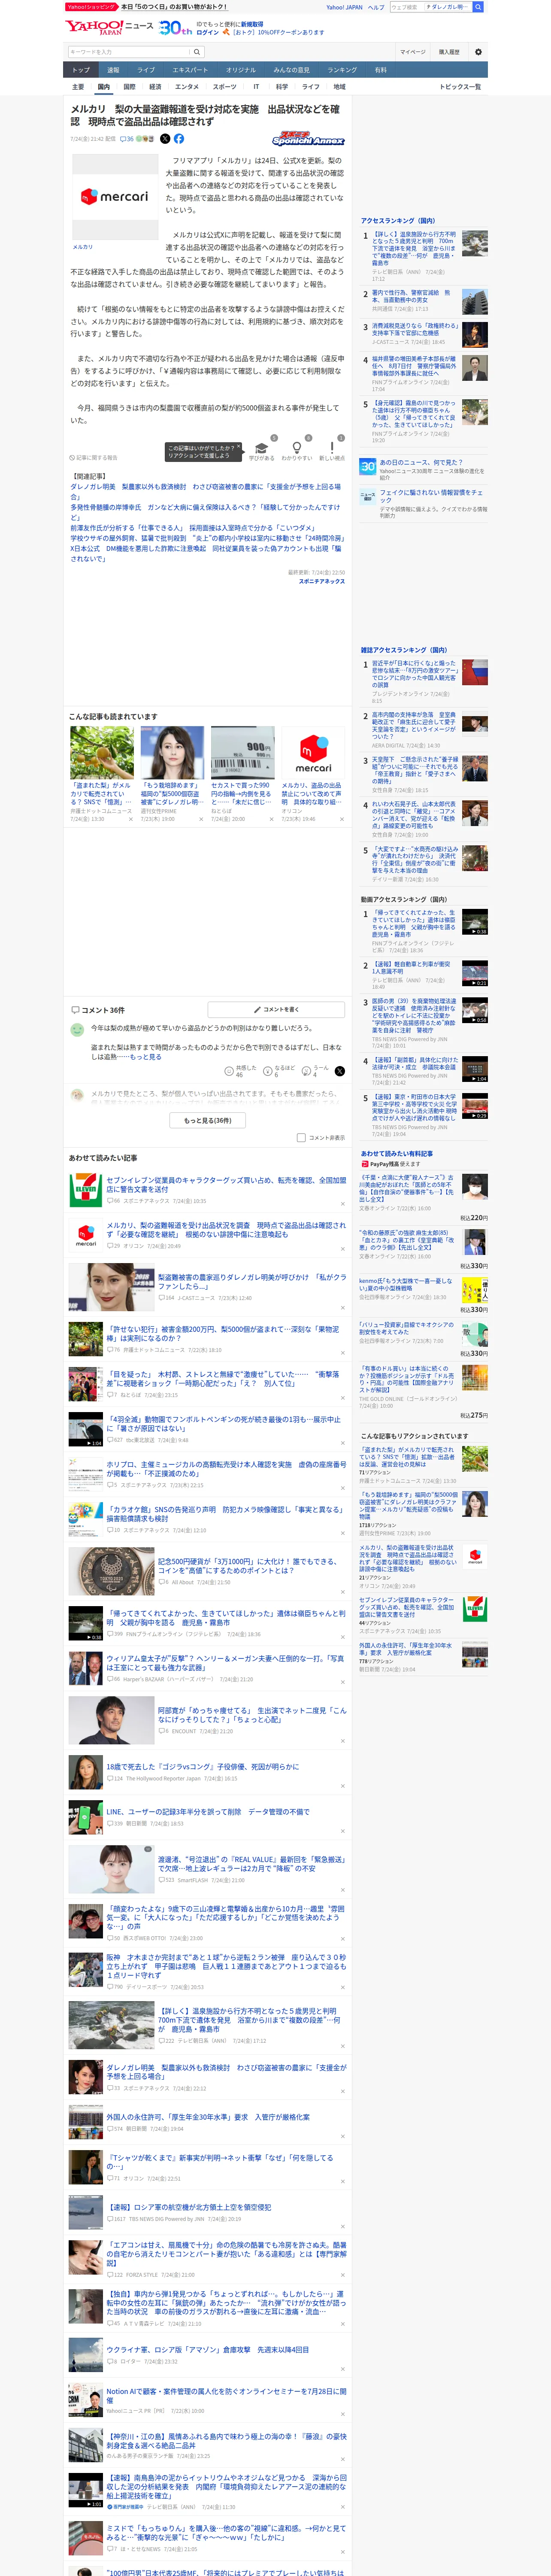The width and height of the screenshot is (551, 2576).
Task: Click the Yahoo! JAPAN news logo
Action: tap(110, 27)
